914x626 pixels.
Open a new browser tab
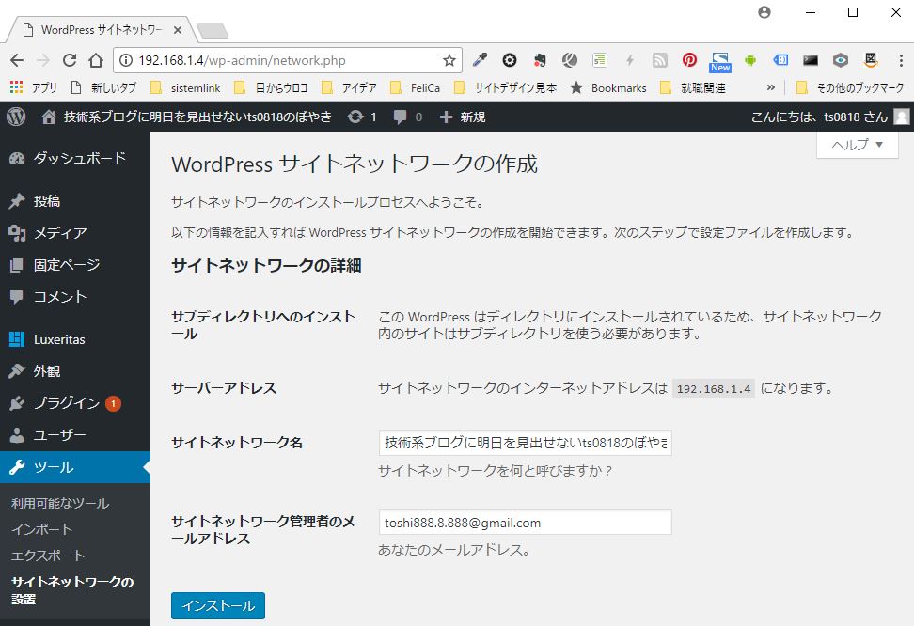pyautogui.click(x=213, y=31)
